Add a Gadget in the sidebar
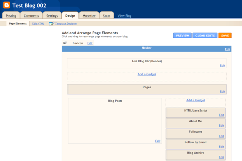 195,100
